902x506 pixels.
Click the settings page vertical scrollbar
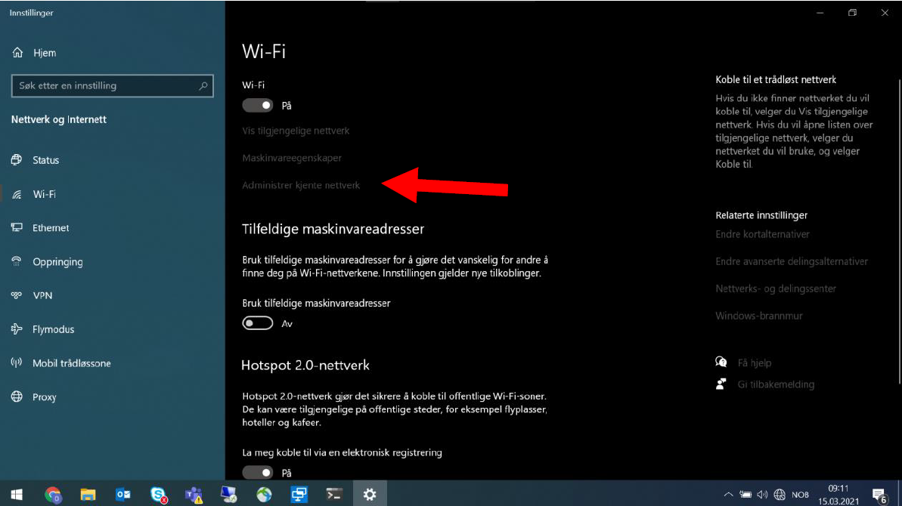click(900, 230)
